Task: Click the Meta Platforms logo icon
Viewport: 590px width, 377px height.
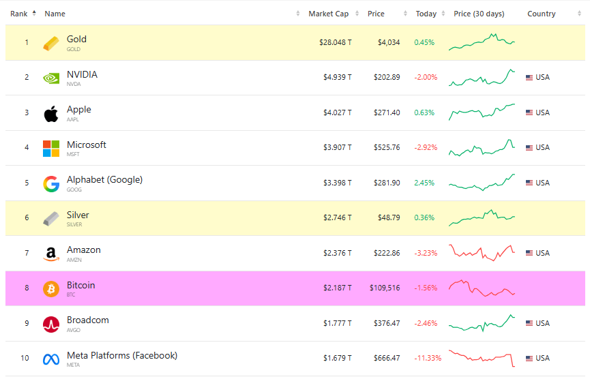Action: pyautogui.click(x=51, y=359)
